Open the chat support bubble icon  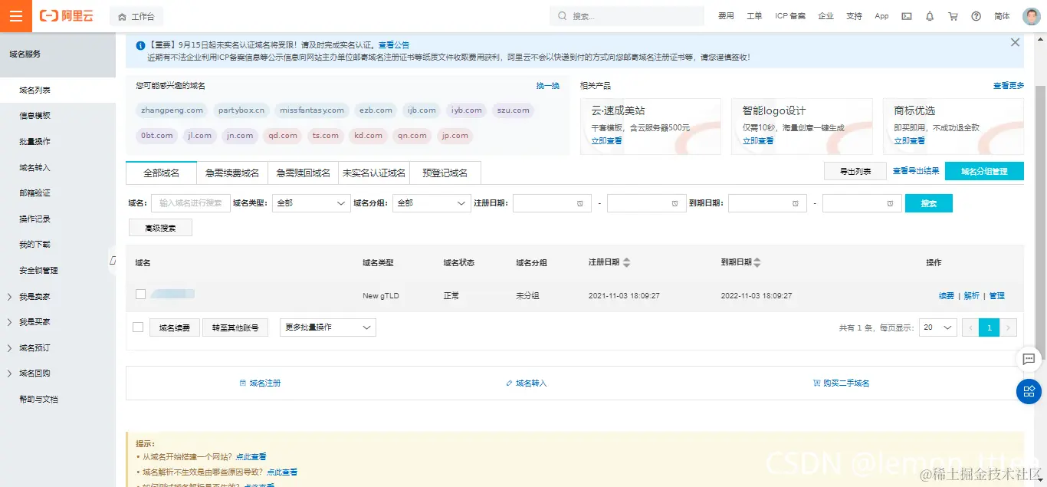(x=1028, y=359)
